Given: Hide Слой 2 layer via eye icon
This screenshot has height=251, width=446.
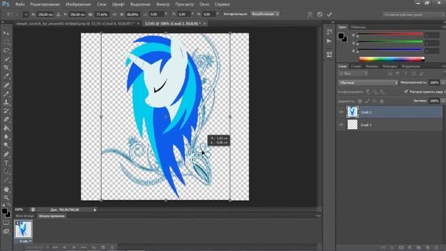Looking at the screenshot, I should pyautogui.click(x=341, y=112).
